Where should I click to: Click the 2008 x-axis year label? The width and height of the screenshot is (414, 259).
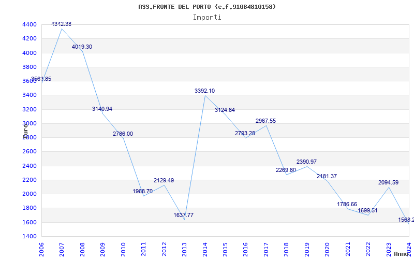click(82, 250)
